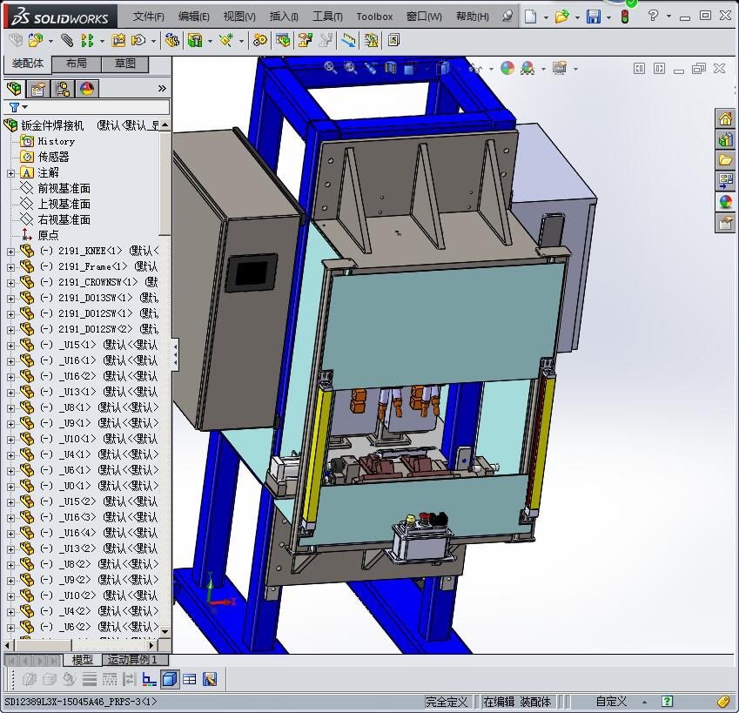Image resolution: width=739 pixels, height=713 pixels.
Task: Click the Move Component icon
Action: (x=138, y=41)
